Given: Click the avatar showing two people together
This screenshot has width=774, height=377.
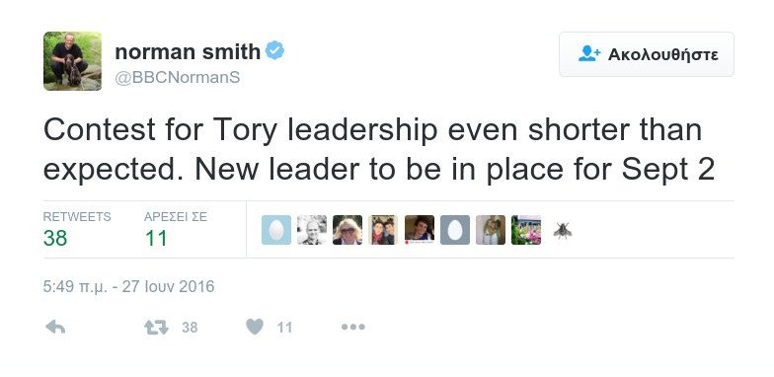Looking at the screenshot, I should pos(383,230).
